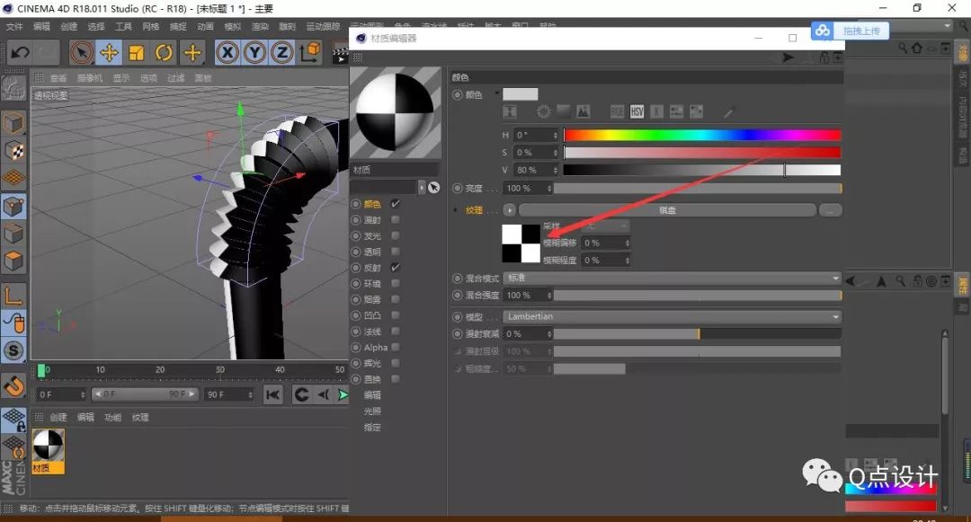Disable the 反射 (Reflectance) channel checkbox
The image size is (971, 522).
point(396,266)
